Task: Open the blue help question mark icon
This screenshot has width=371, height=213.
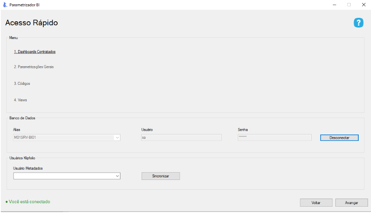Action: (358, 23)
